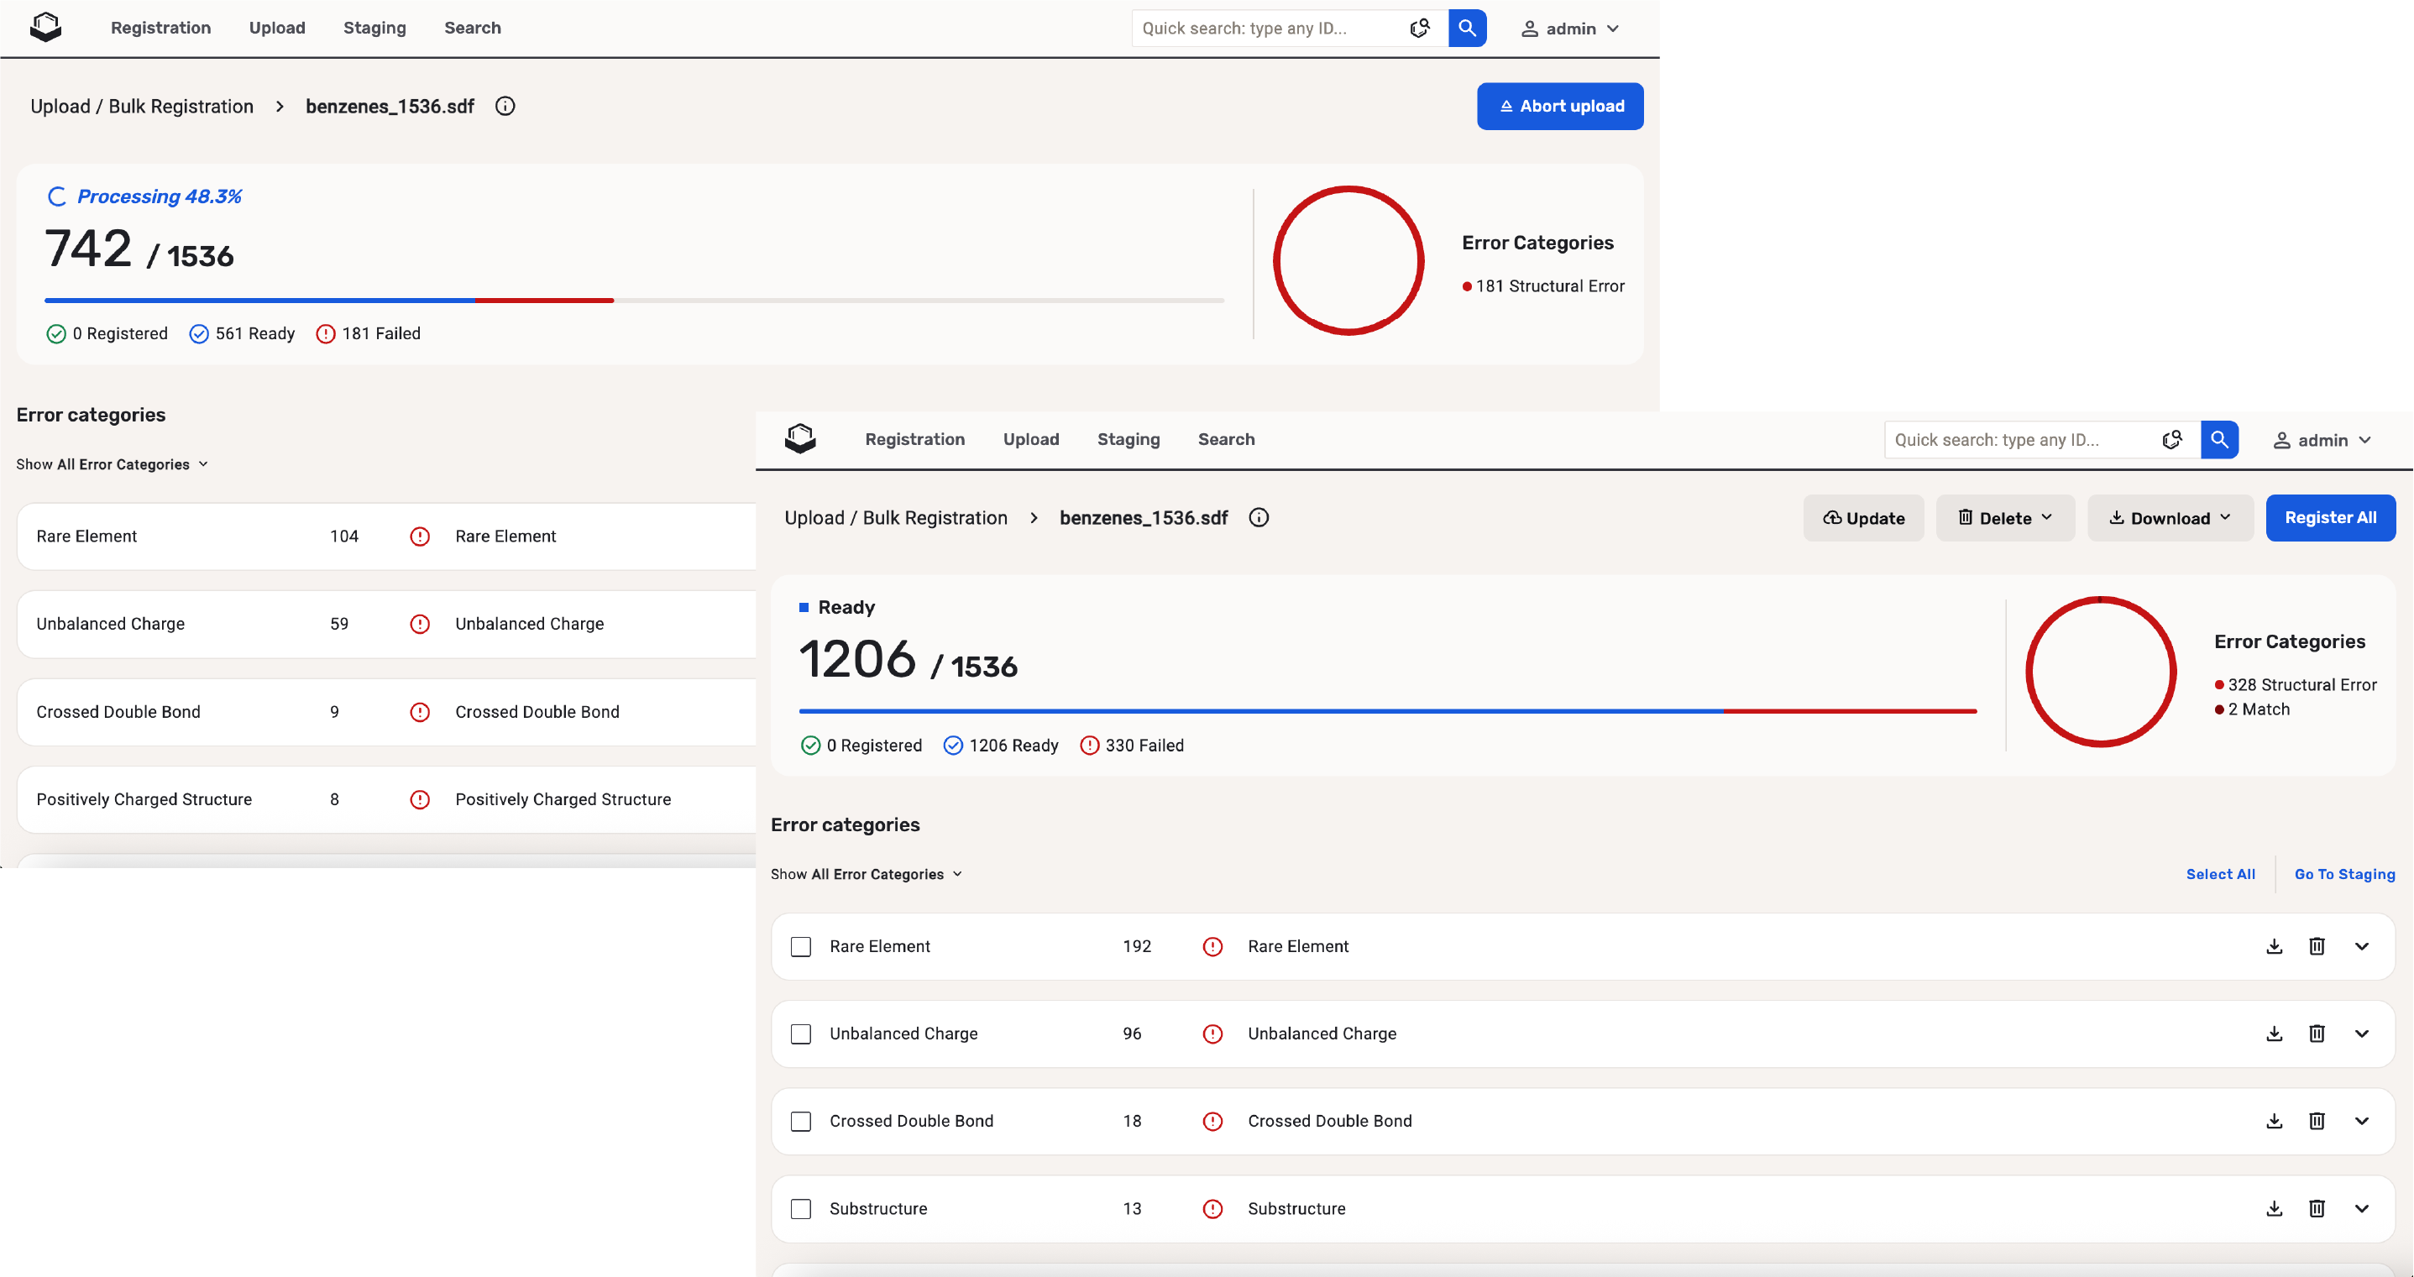
Task: Open structure search icon in upper search bar
Action: [1420, 28]
